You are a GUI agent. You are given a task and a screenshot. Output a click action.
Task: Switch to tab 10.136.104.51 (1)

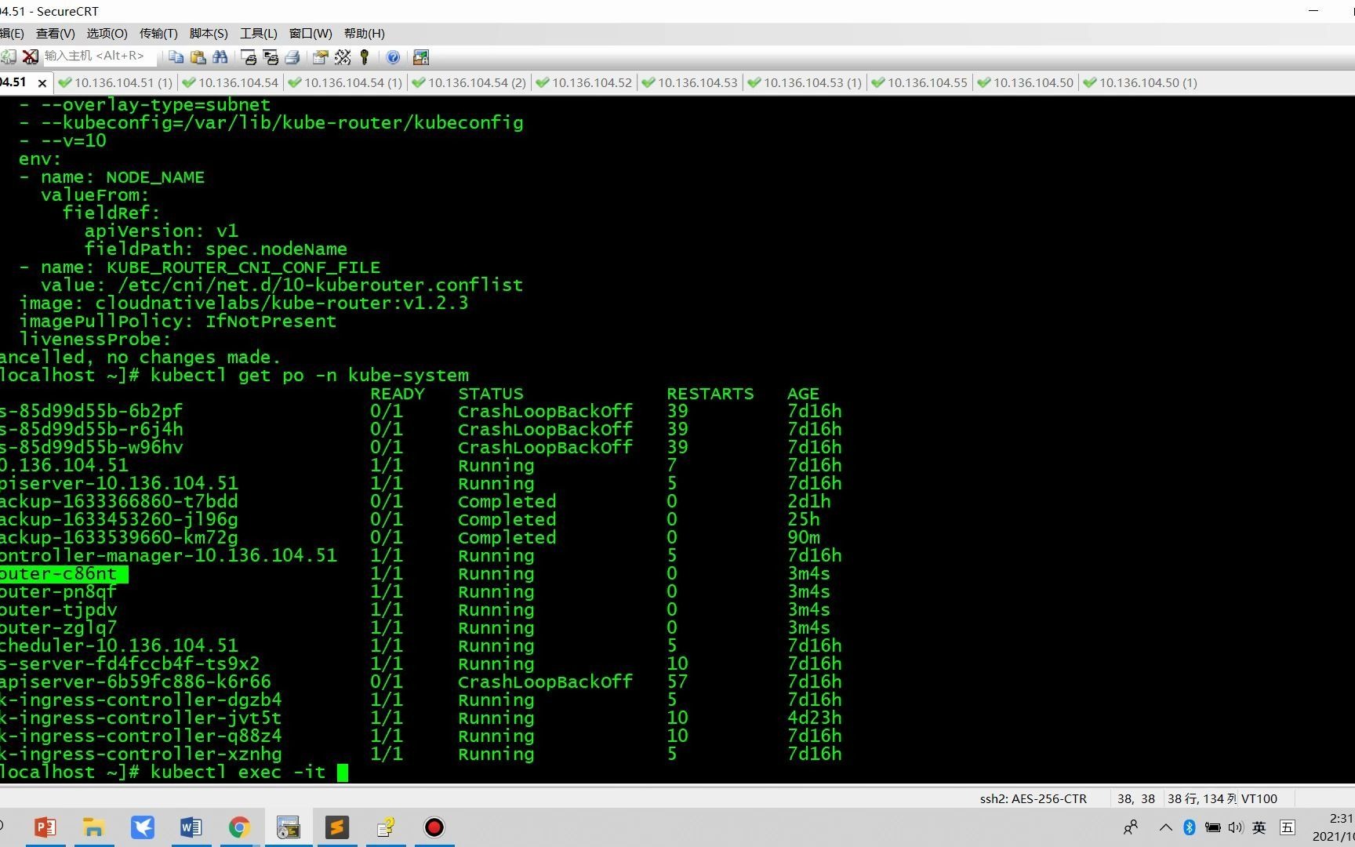[116, 82]
